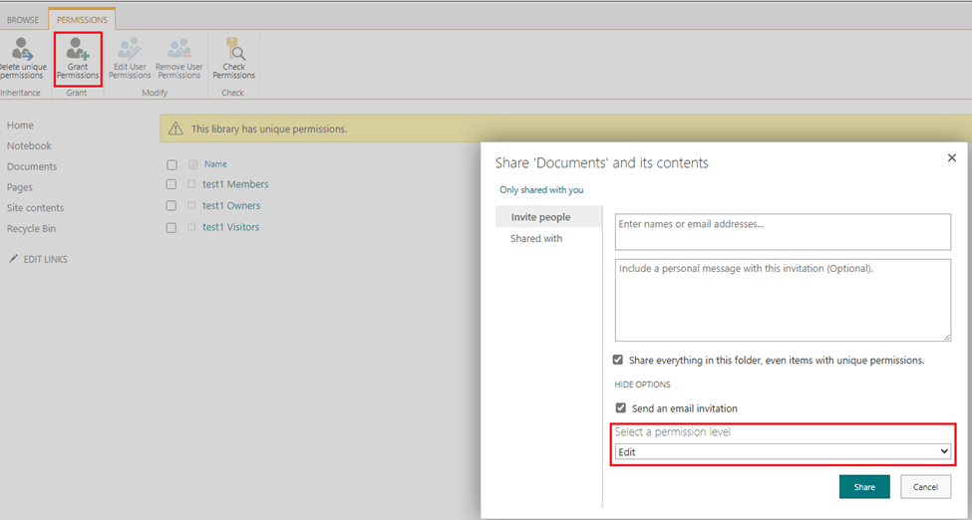This screenshot has width=972, height=520.
Task: Click the Grant Permissions ribbon icon
Action: (x=78, y=49)
